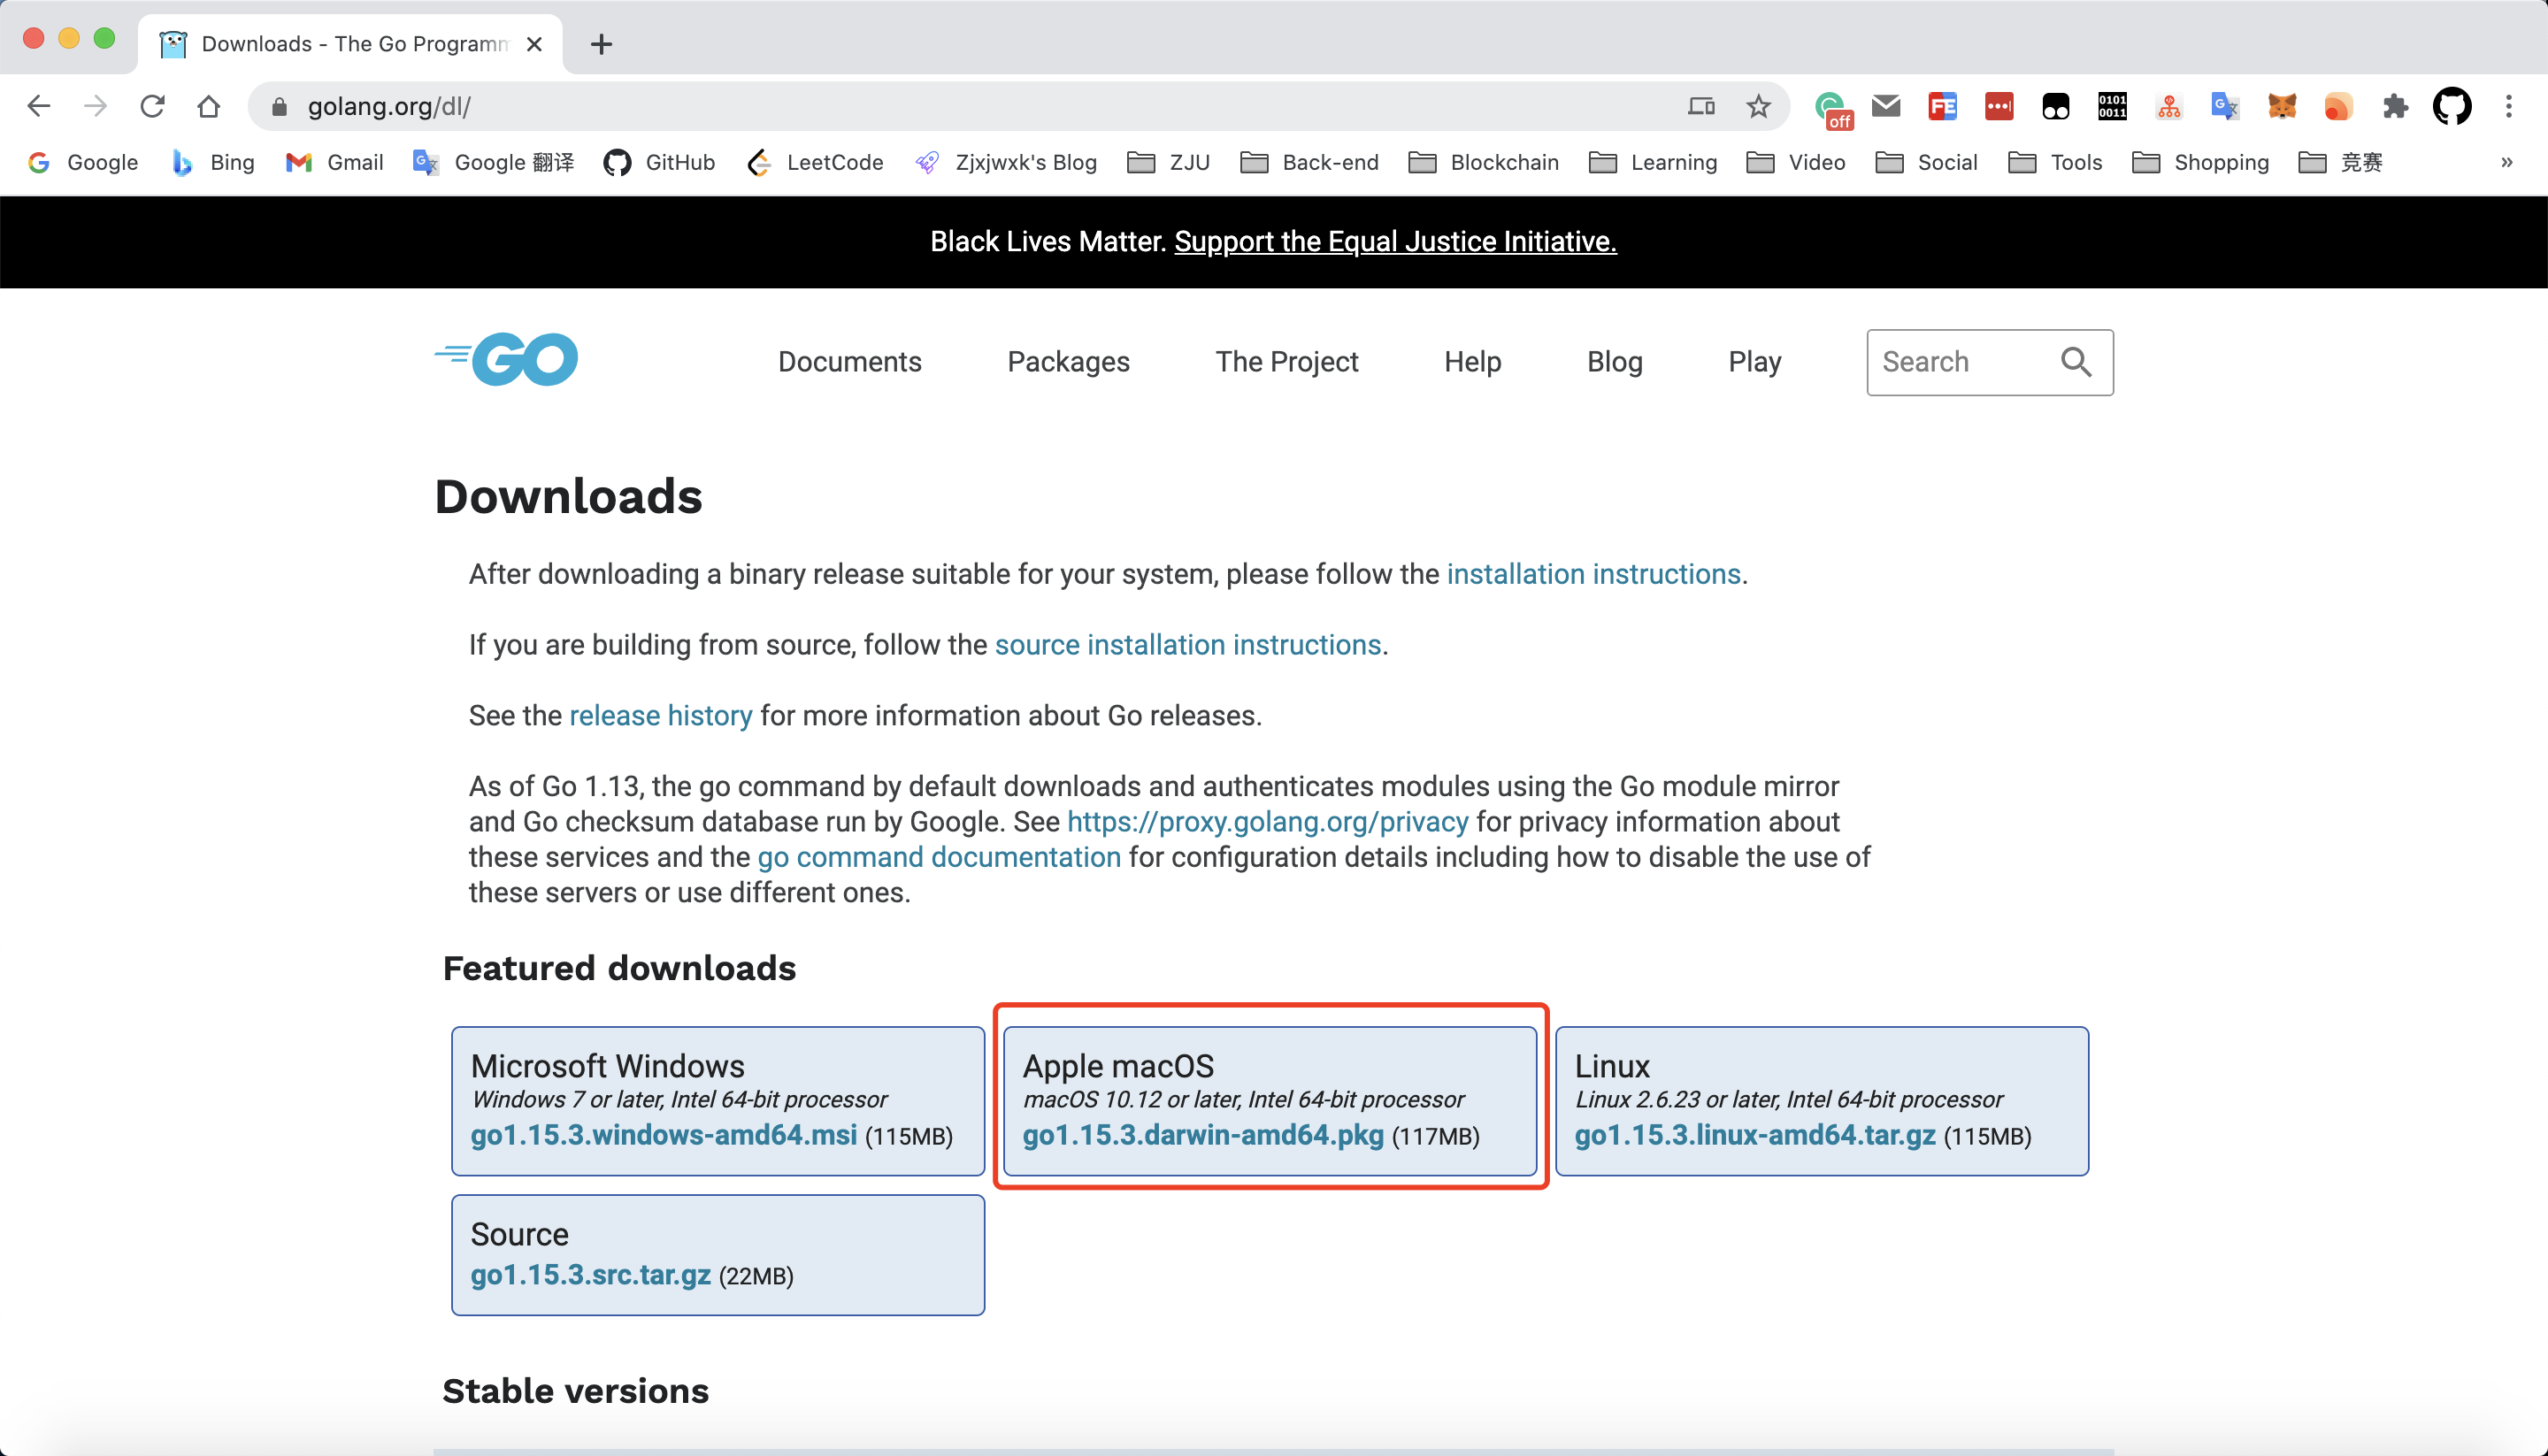Open the Zjxjwxk's Blog bookmark
This screenshot has width=2548, height=1456.
click(1006, 162)
